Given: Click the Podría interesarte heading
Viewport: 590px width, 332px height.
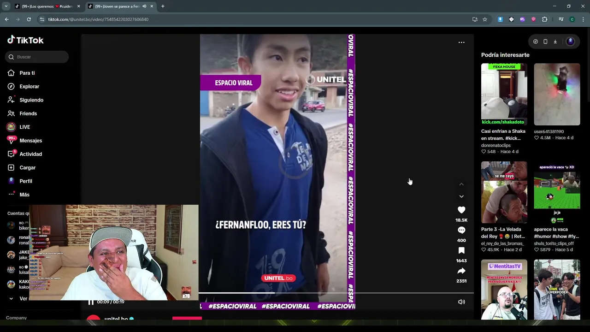Looking at the screenshot, I should click(x=505, y=55).
